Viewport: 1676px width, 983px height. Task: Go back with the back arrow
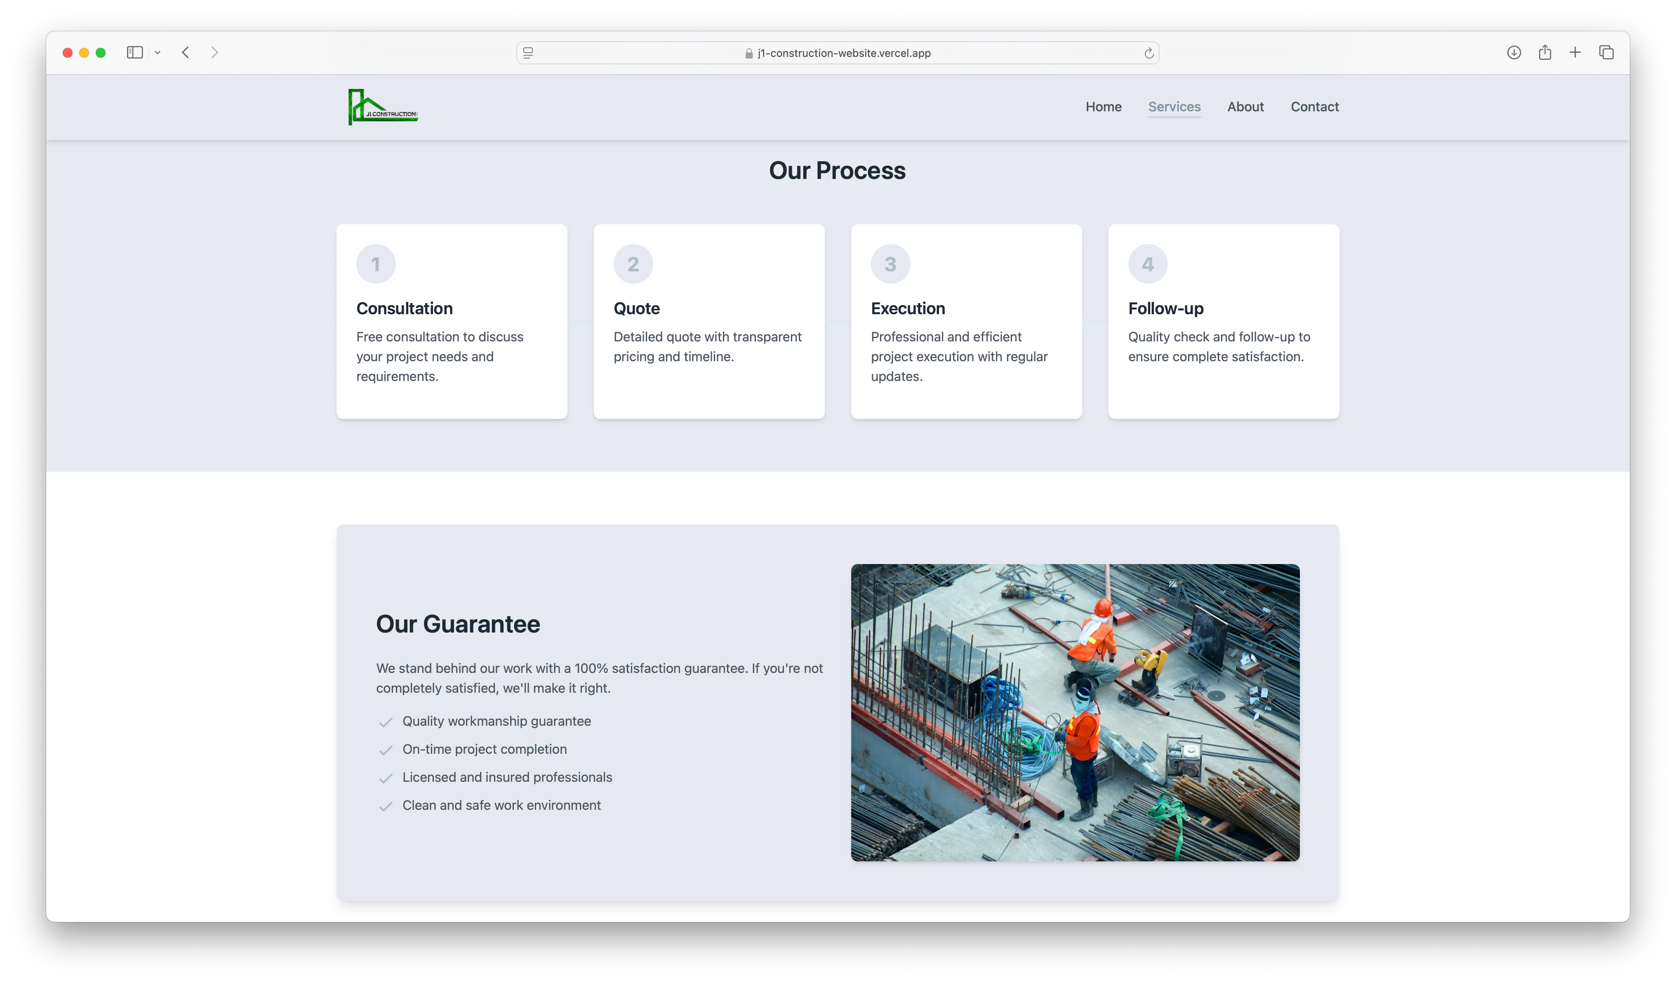[186, 52]
